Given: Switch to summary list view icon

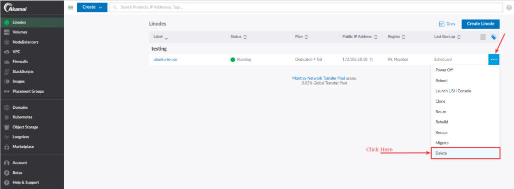Looking at the screenshot, I should tap(483, 37).
